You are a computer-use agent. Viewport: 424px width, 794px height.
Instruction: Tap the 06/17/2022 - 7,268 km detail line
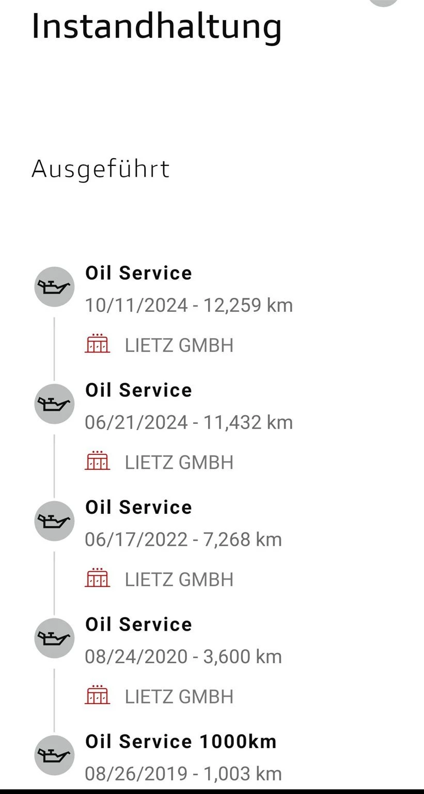click(x=183, y=540)
